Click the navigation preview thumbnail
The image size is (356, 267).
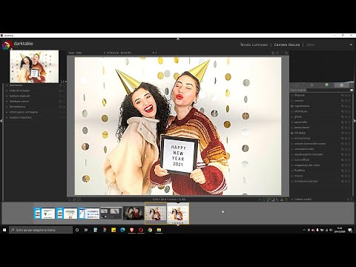(34, 66)
